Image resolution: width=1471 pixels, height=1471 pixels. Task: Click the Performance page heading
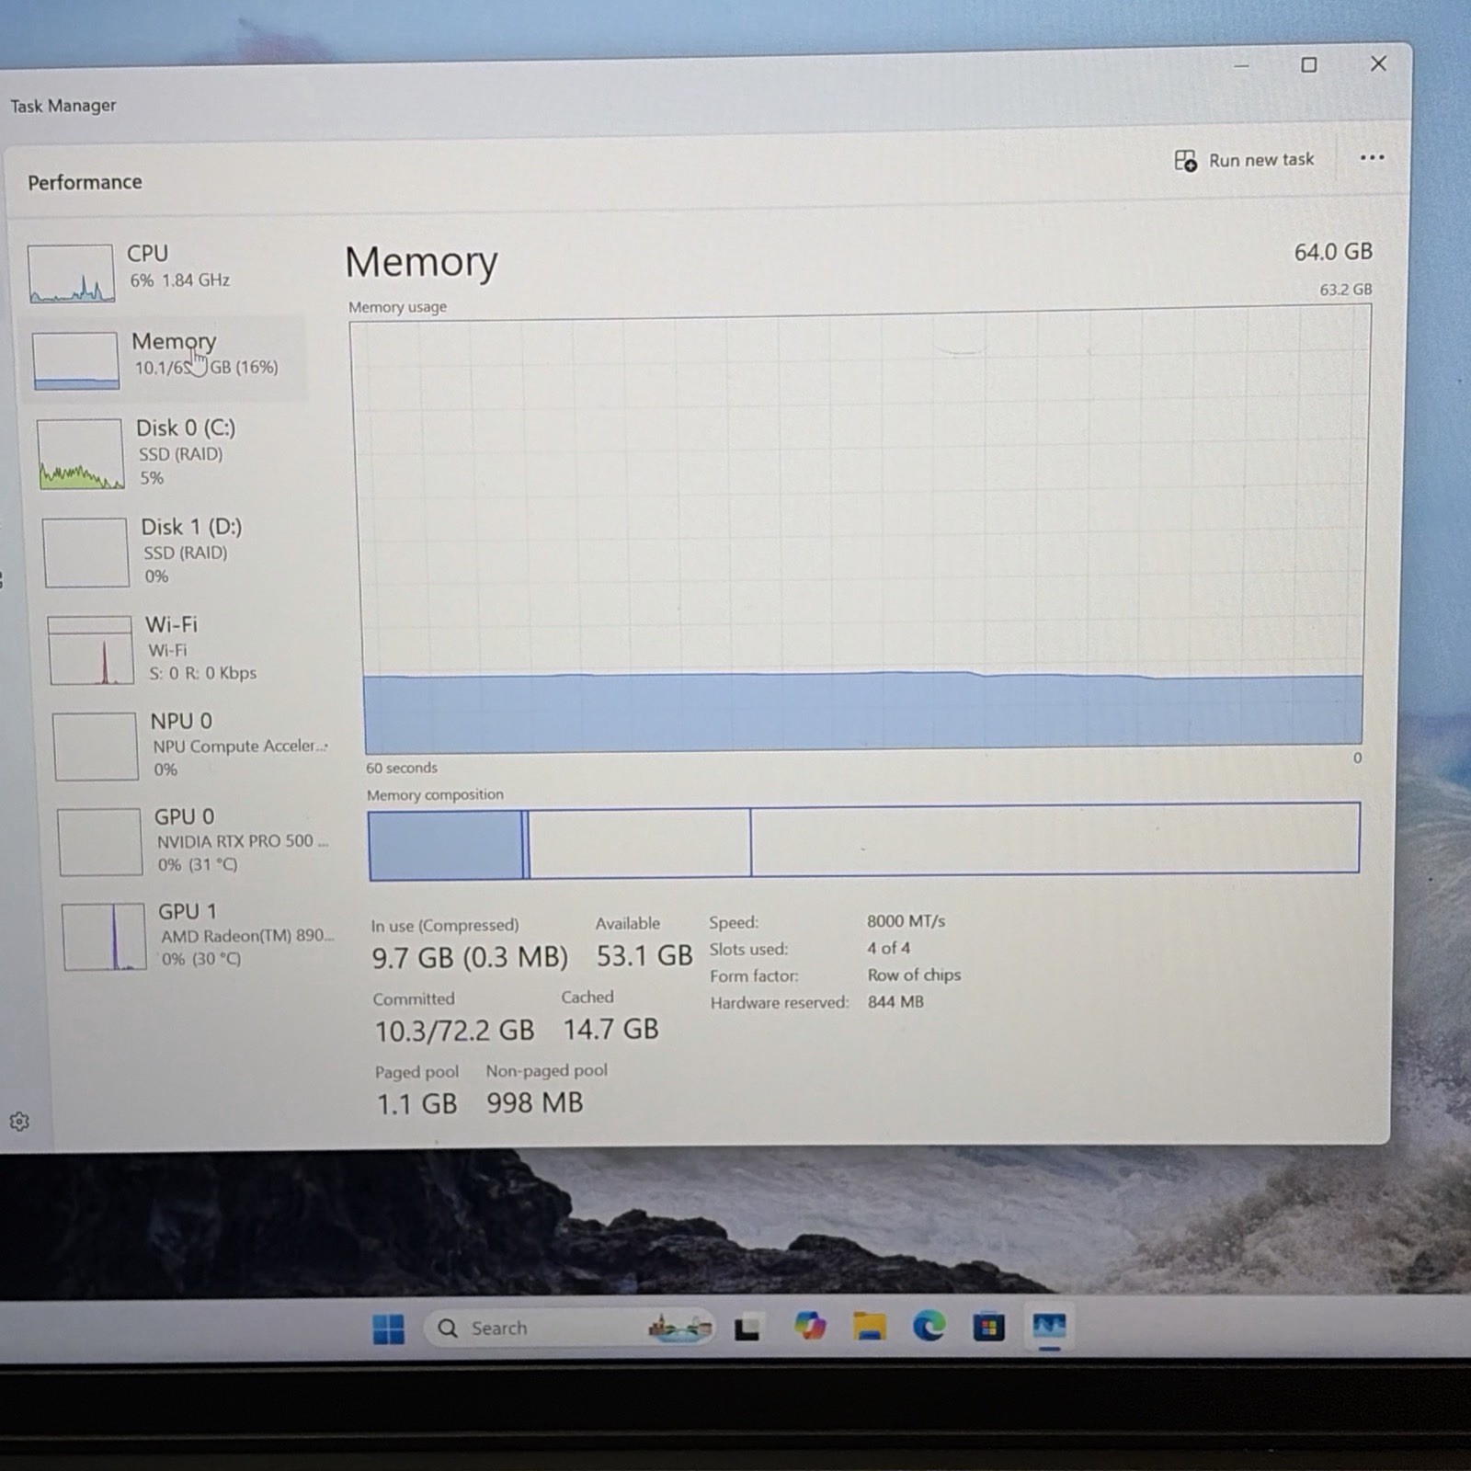click(85, 182)
